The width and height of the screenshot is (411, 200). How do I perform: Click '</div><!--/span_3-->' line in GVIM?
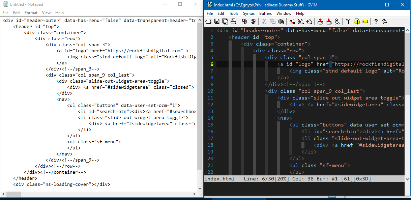pos(295,84)
